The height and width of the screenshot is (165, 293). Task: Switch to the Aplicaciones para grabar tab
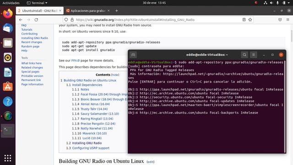[x=88, y=11]
